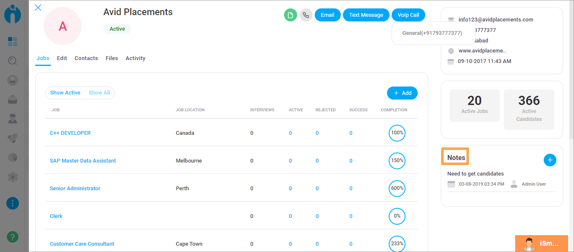Open the rocket icon in left sidebar
The height and width of the screenshot is (252, 574).
tap(13, 138)
